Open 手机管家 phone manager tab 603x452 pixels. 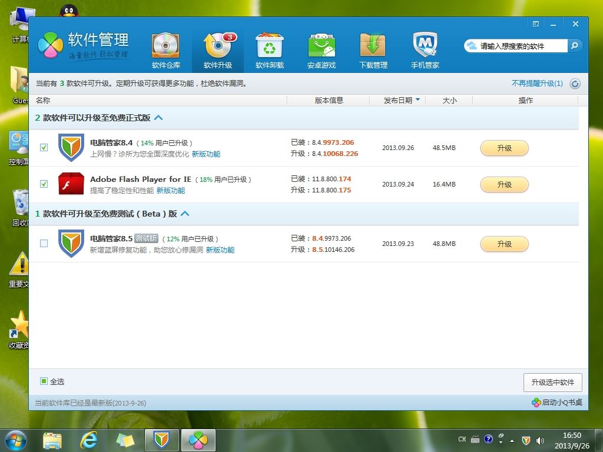pyautogui.click(x=425, y=52)
